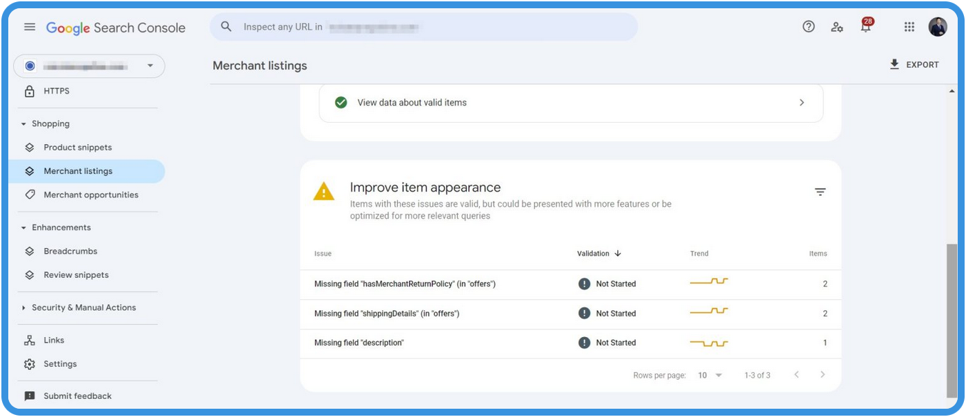Open the Rows per page dropdown
The height and width of the screenshot is (417, 966).
tap(708, 374)
